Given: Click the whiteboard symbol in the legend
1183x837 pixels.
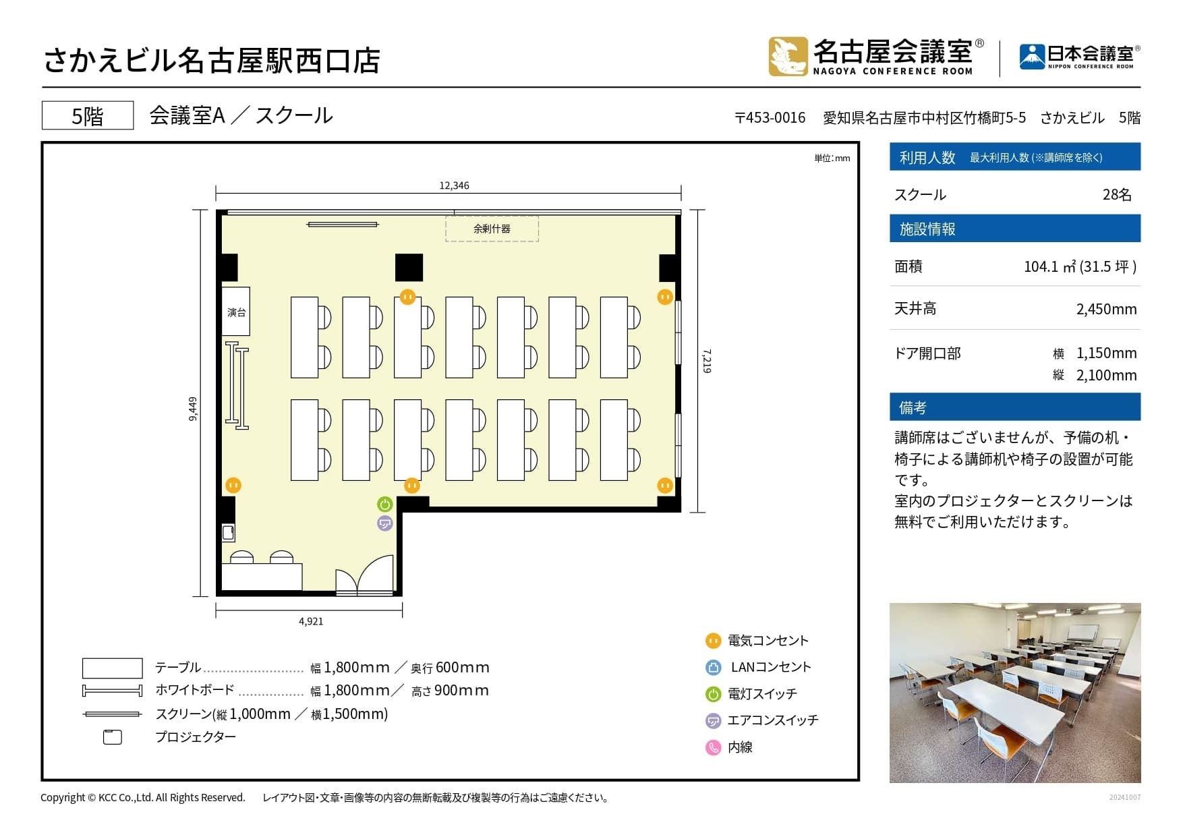Looking at the screenshot, I should pos(111,690).
